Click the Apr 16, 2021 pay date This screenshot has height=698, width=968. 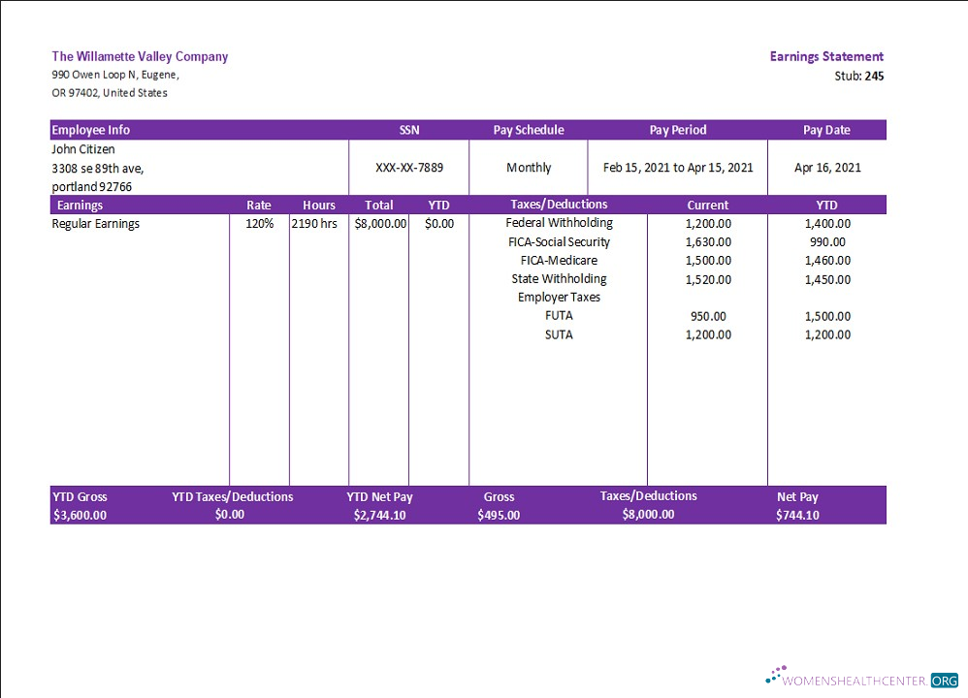827,168
